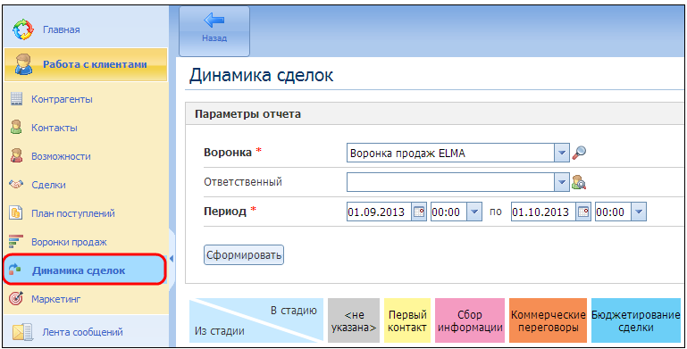
Task: Click the Лента сообщений envelope icon
Action: [x=23, y=332]
